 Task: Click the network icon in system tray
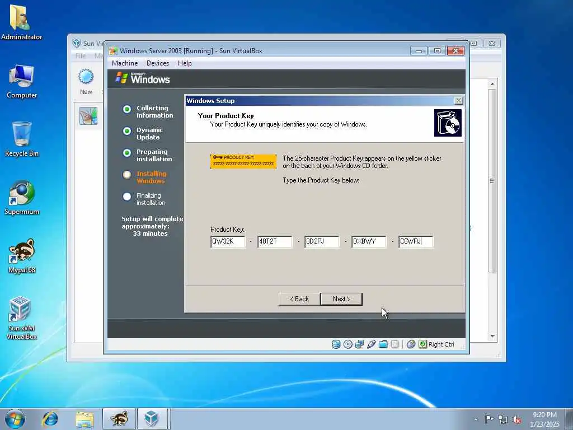[x=503, y=419]
